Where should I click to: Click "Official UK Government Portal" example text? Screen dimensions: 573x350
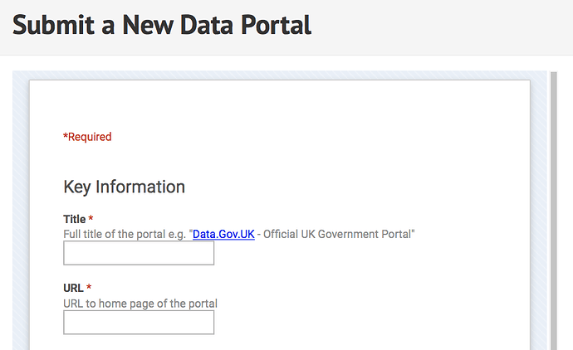coord(339,235)
